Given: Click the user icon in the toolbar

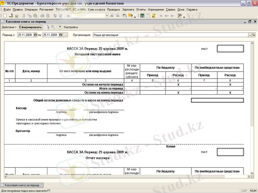Looking at the screenshot, I should pos(153,15).
